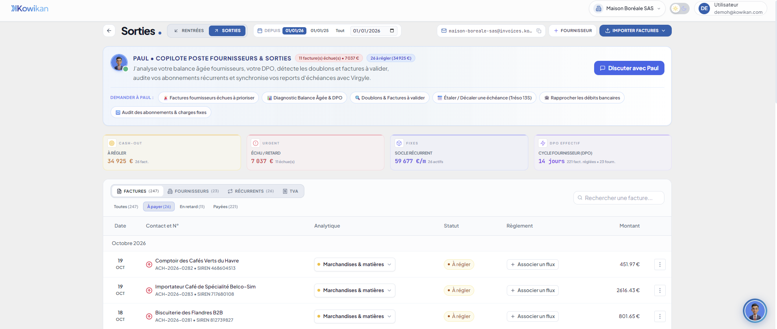Click the cube icon on the Fixes card
This screenshot has height=329, width=777.
399,143
